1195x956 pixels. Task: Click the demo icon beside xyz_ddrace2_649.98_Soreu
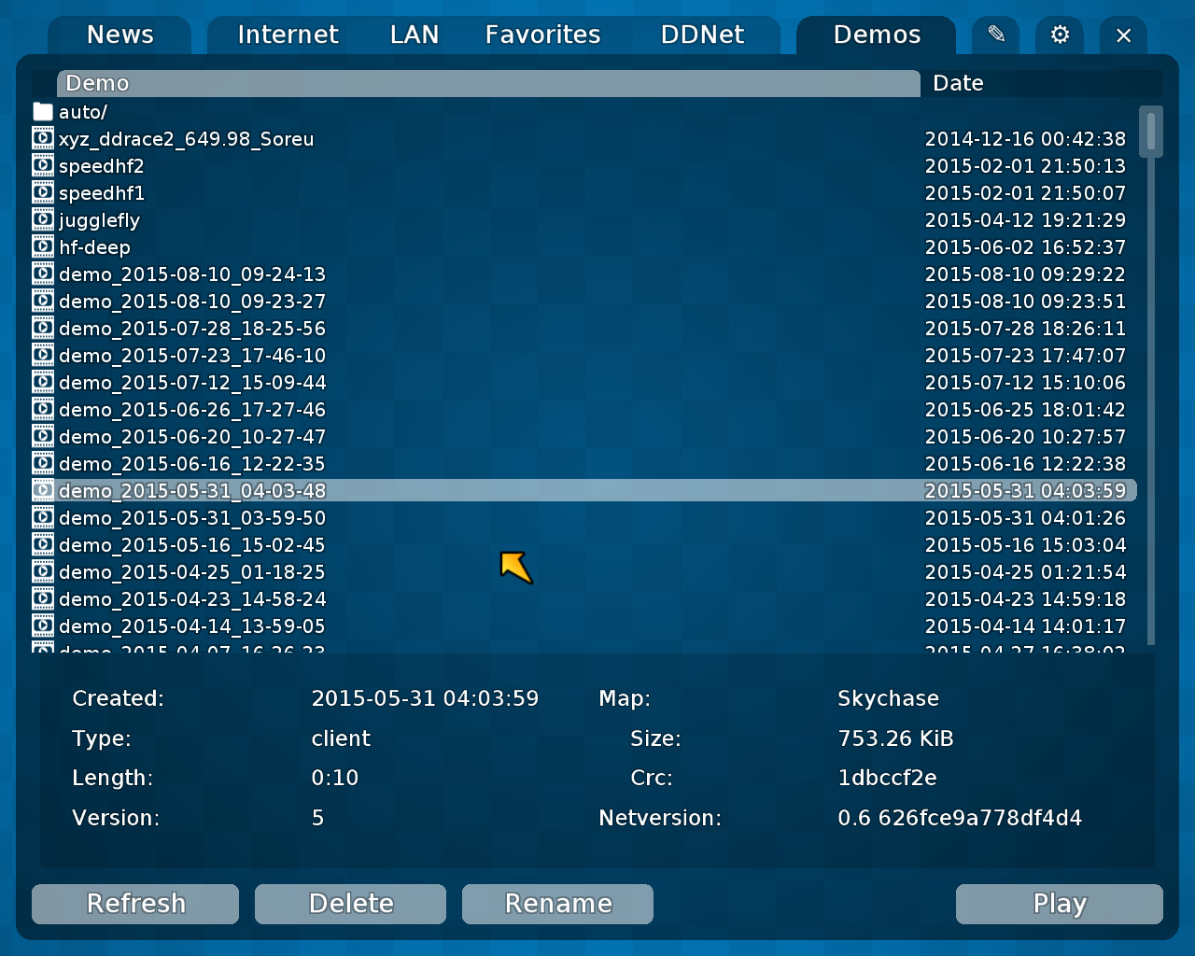coord(43,137)
